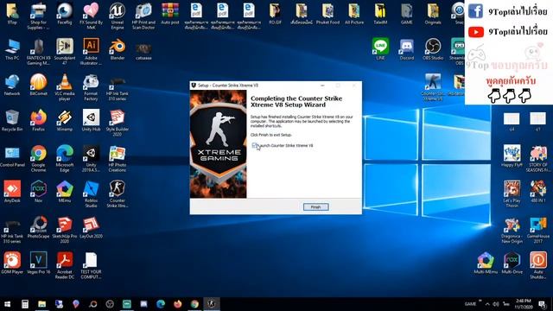Select the BitComet desktop icon

(38, 85)
